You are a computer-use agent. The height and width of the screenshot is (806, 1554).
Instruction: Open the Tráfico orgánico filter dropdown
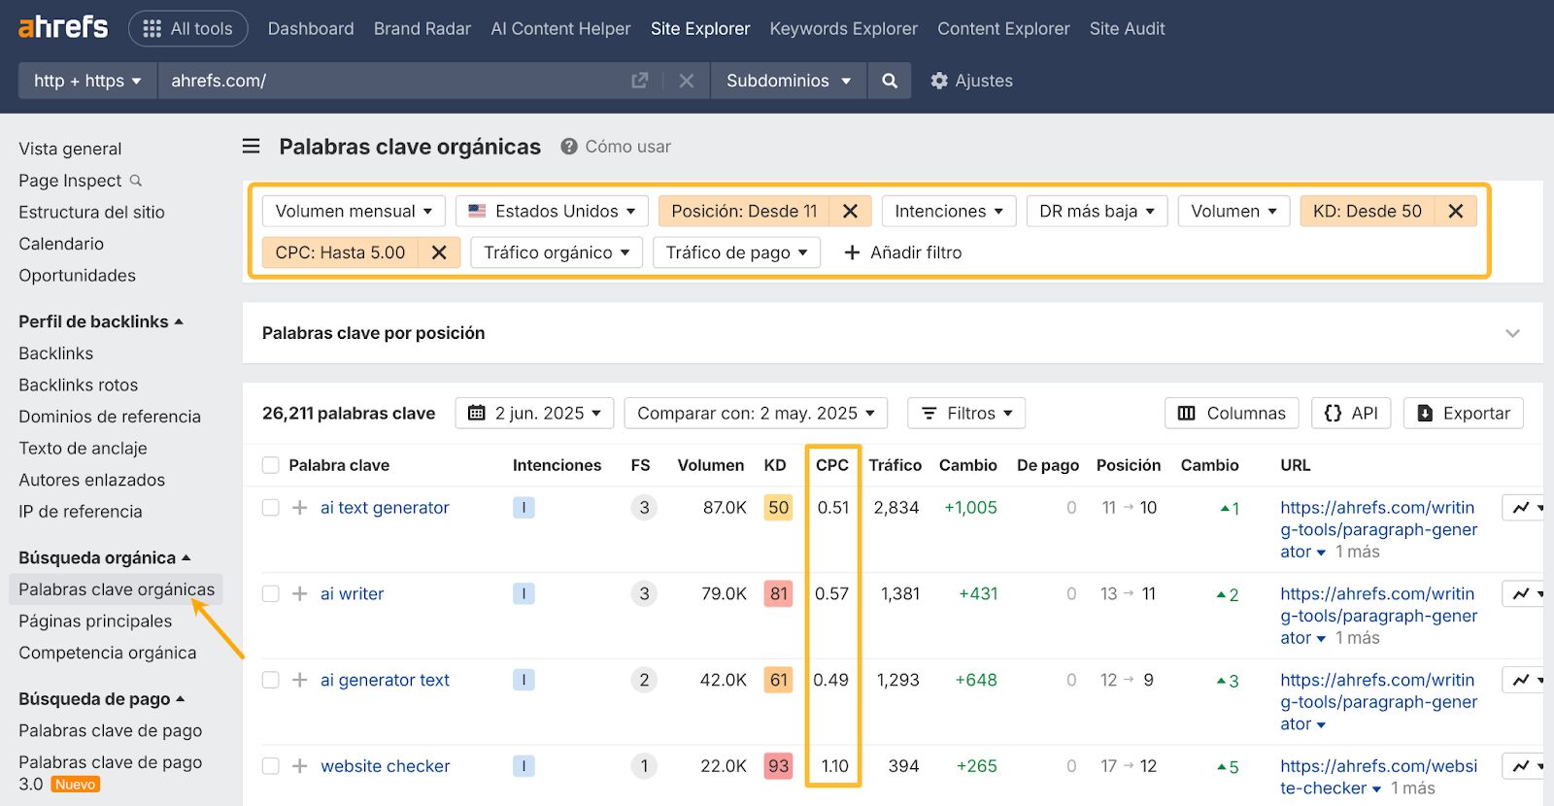pyautogui.click(x=557, y=252)
